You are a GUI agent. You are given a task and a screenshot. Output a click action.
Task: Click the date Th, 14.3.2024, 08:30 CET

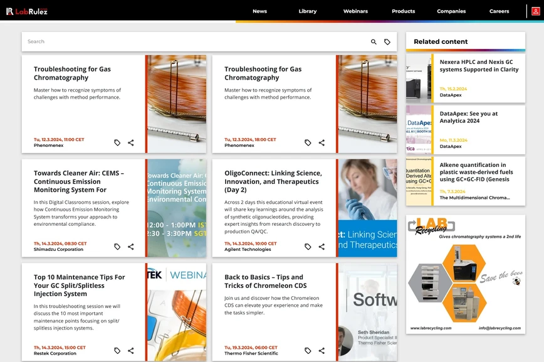click(x=60, y=243)
